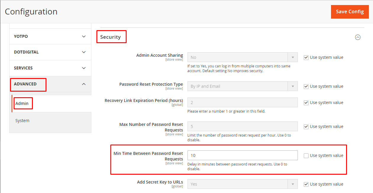Collapse the Security section circle arrow icon
The width and height of the screenshot is (373, 193).
click(358, 37)
